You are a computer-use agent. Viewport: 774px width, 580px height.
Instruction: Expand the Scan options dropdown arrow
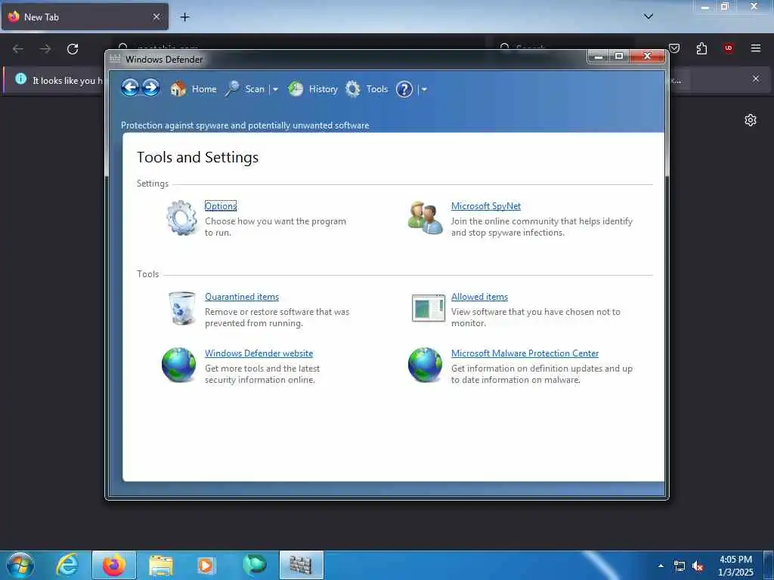click(275, 89)
